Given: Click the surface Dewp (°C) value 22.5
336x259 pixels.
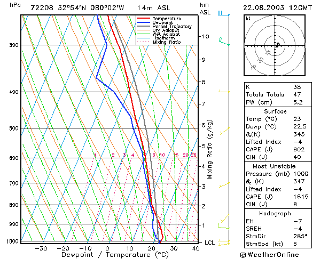Looking at the screenshot, I should [300, 126].
